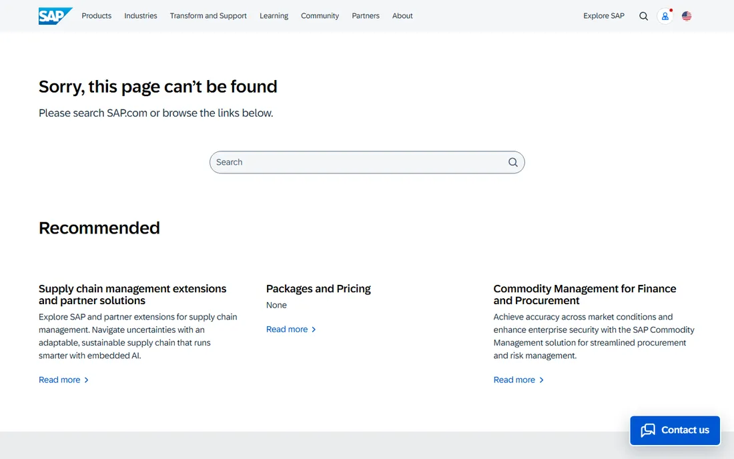This screenshot has height=459, width=734.
Task: Select the Packages and Pricing heading
Action: click(318, 289)
